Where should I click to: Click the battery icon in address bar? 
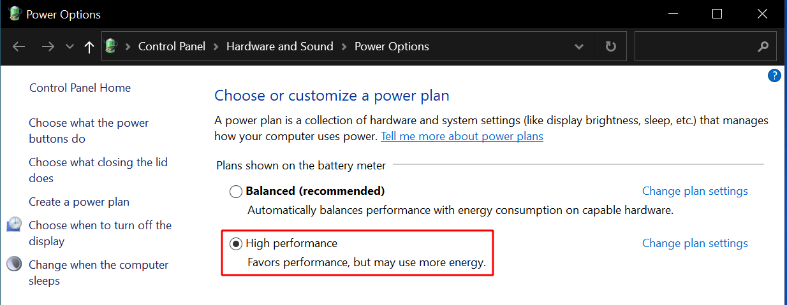[112, 46]
